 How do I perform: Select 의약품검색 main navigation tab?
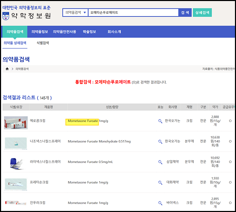coord(15,32)
